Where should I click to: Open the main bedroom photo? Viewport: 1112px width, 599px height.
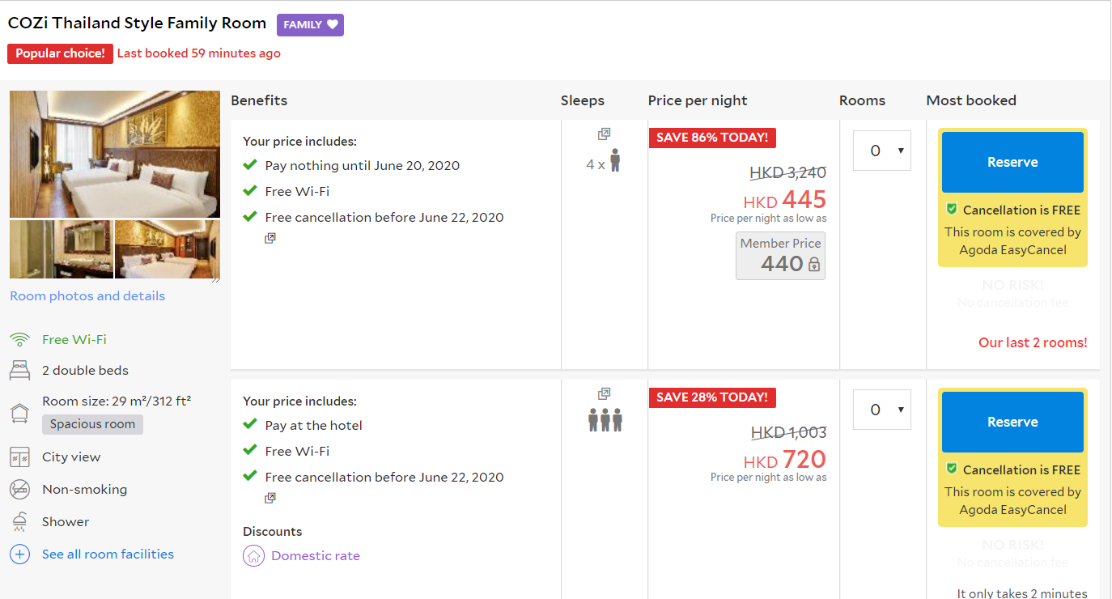(x=115, y=154)
